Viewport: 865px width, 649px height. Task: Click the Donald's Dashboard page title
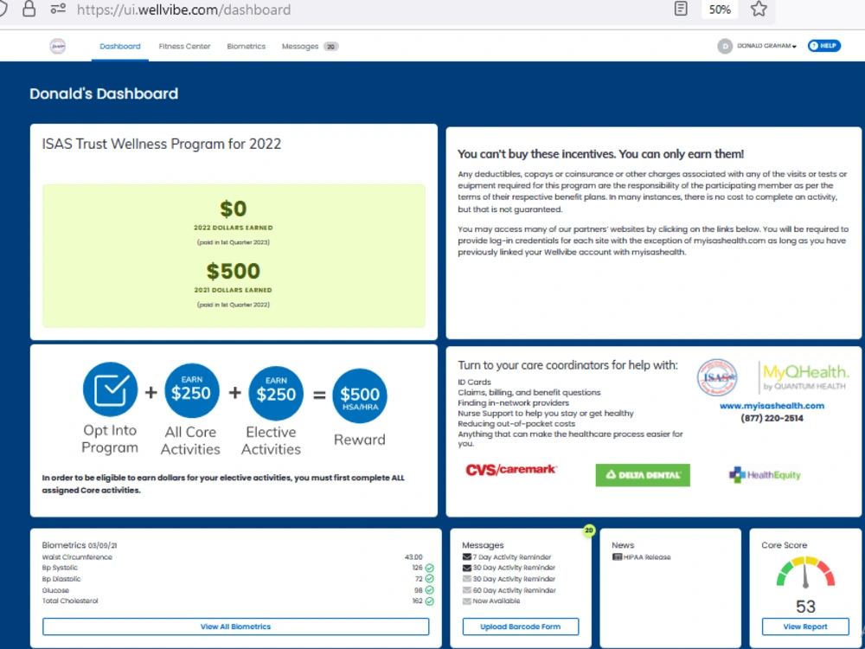pos(104,93)
